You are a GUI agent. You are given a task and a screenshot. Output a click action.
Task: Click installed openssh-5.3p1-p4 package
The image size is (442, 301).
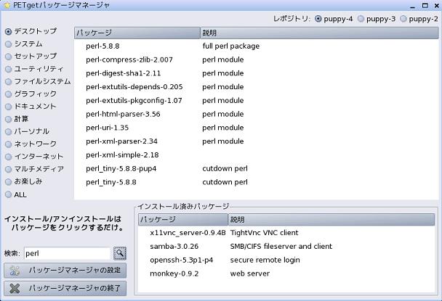pos(182,260)
